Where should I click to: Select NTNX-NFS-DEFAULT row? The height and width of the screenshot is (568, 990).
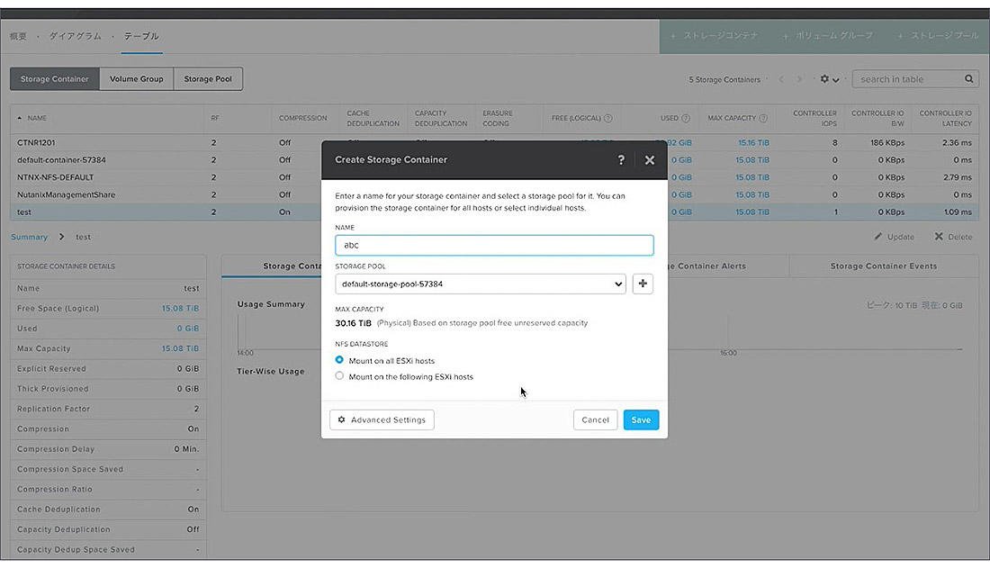[494, 177]
